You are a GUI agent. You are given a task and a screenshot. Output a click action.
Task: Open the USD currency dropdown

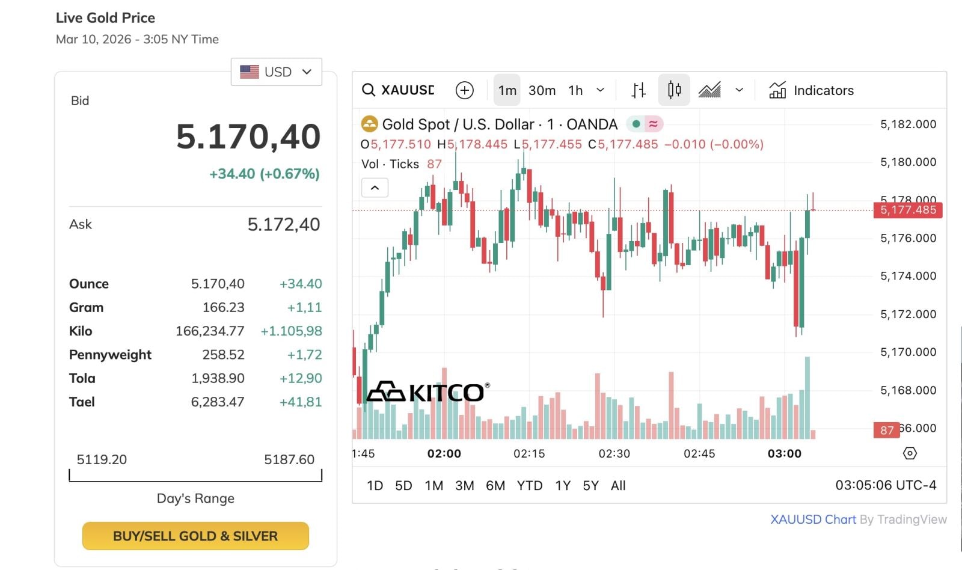[277, 72]
